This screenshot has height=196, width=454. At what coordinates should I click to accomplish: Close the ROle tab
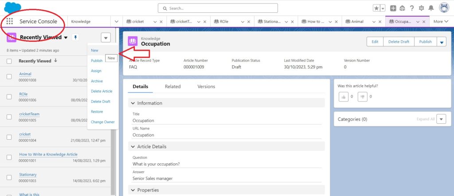point(249,22)
